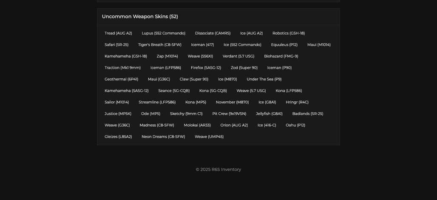
Task: Click November (M870) tag
Action: click(232, 102)
